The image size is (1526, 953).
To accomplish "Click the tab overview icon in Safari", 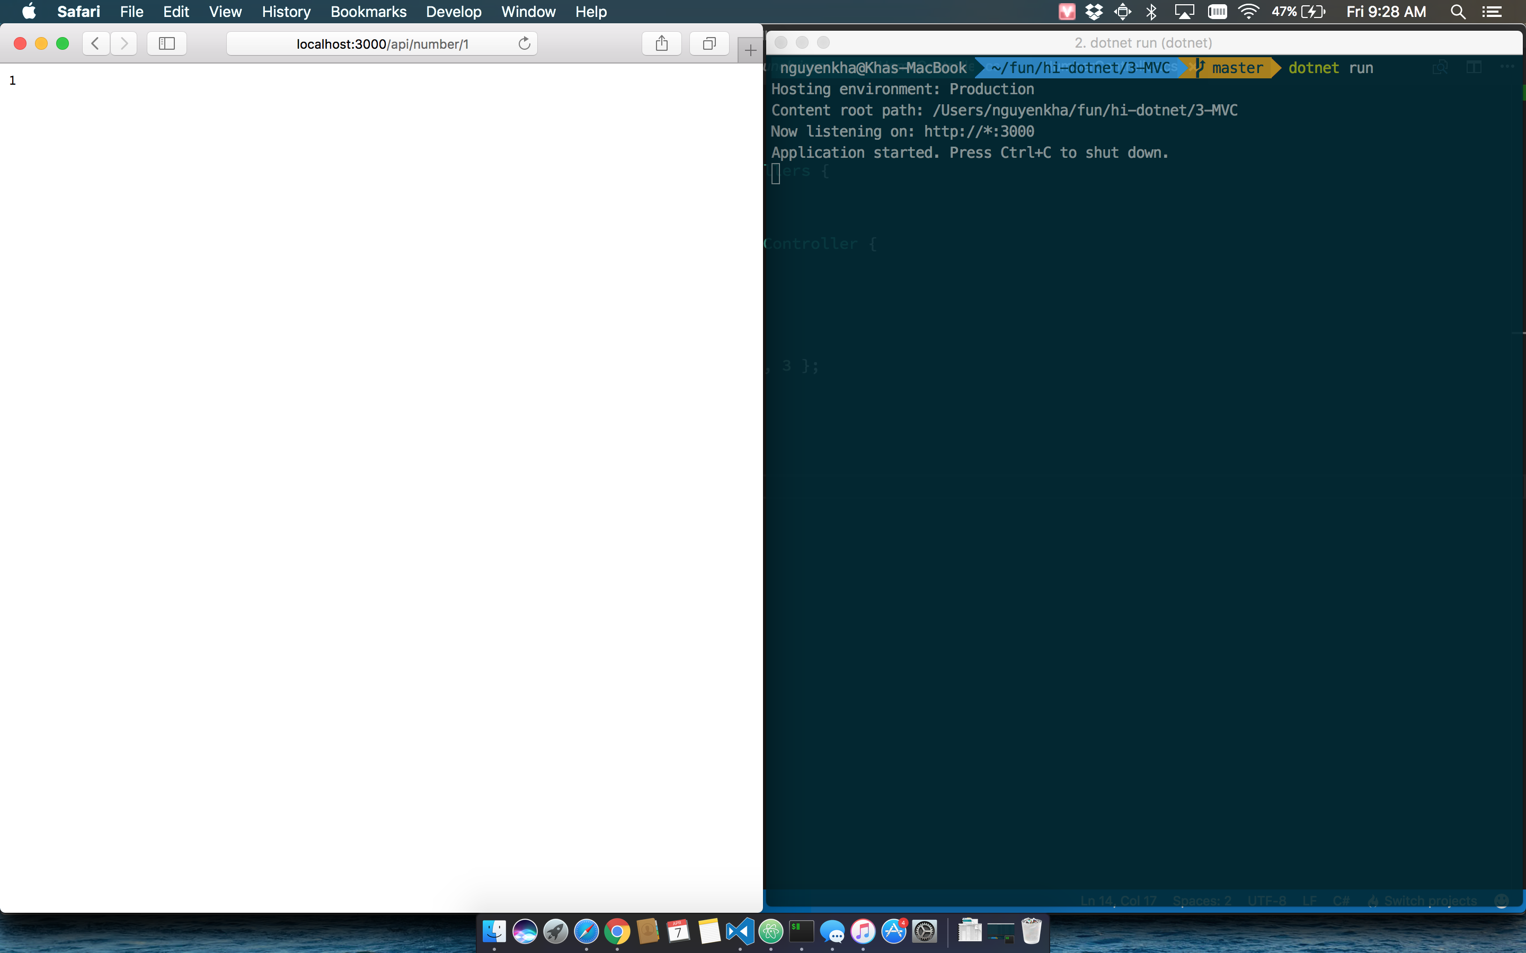I will click(x=708, y=43).
